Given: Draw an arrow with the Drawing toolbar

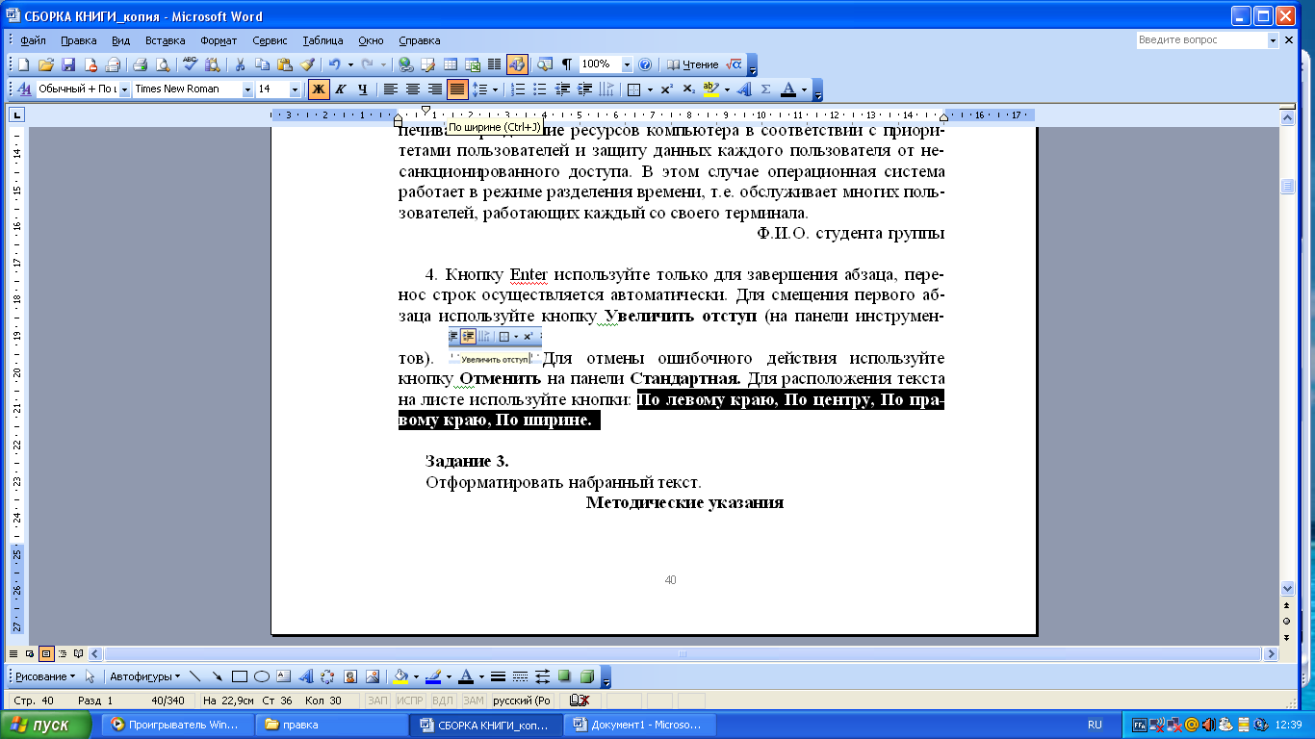Looking at the screenshot, I should (218, 675).
